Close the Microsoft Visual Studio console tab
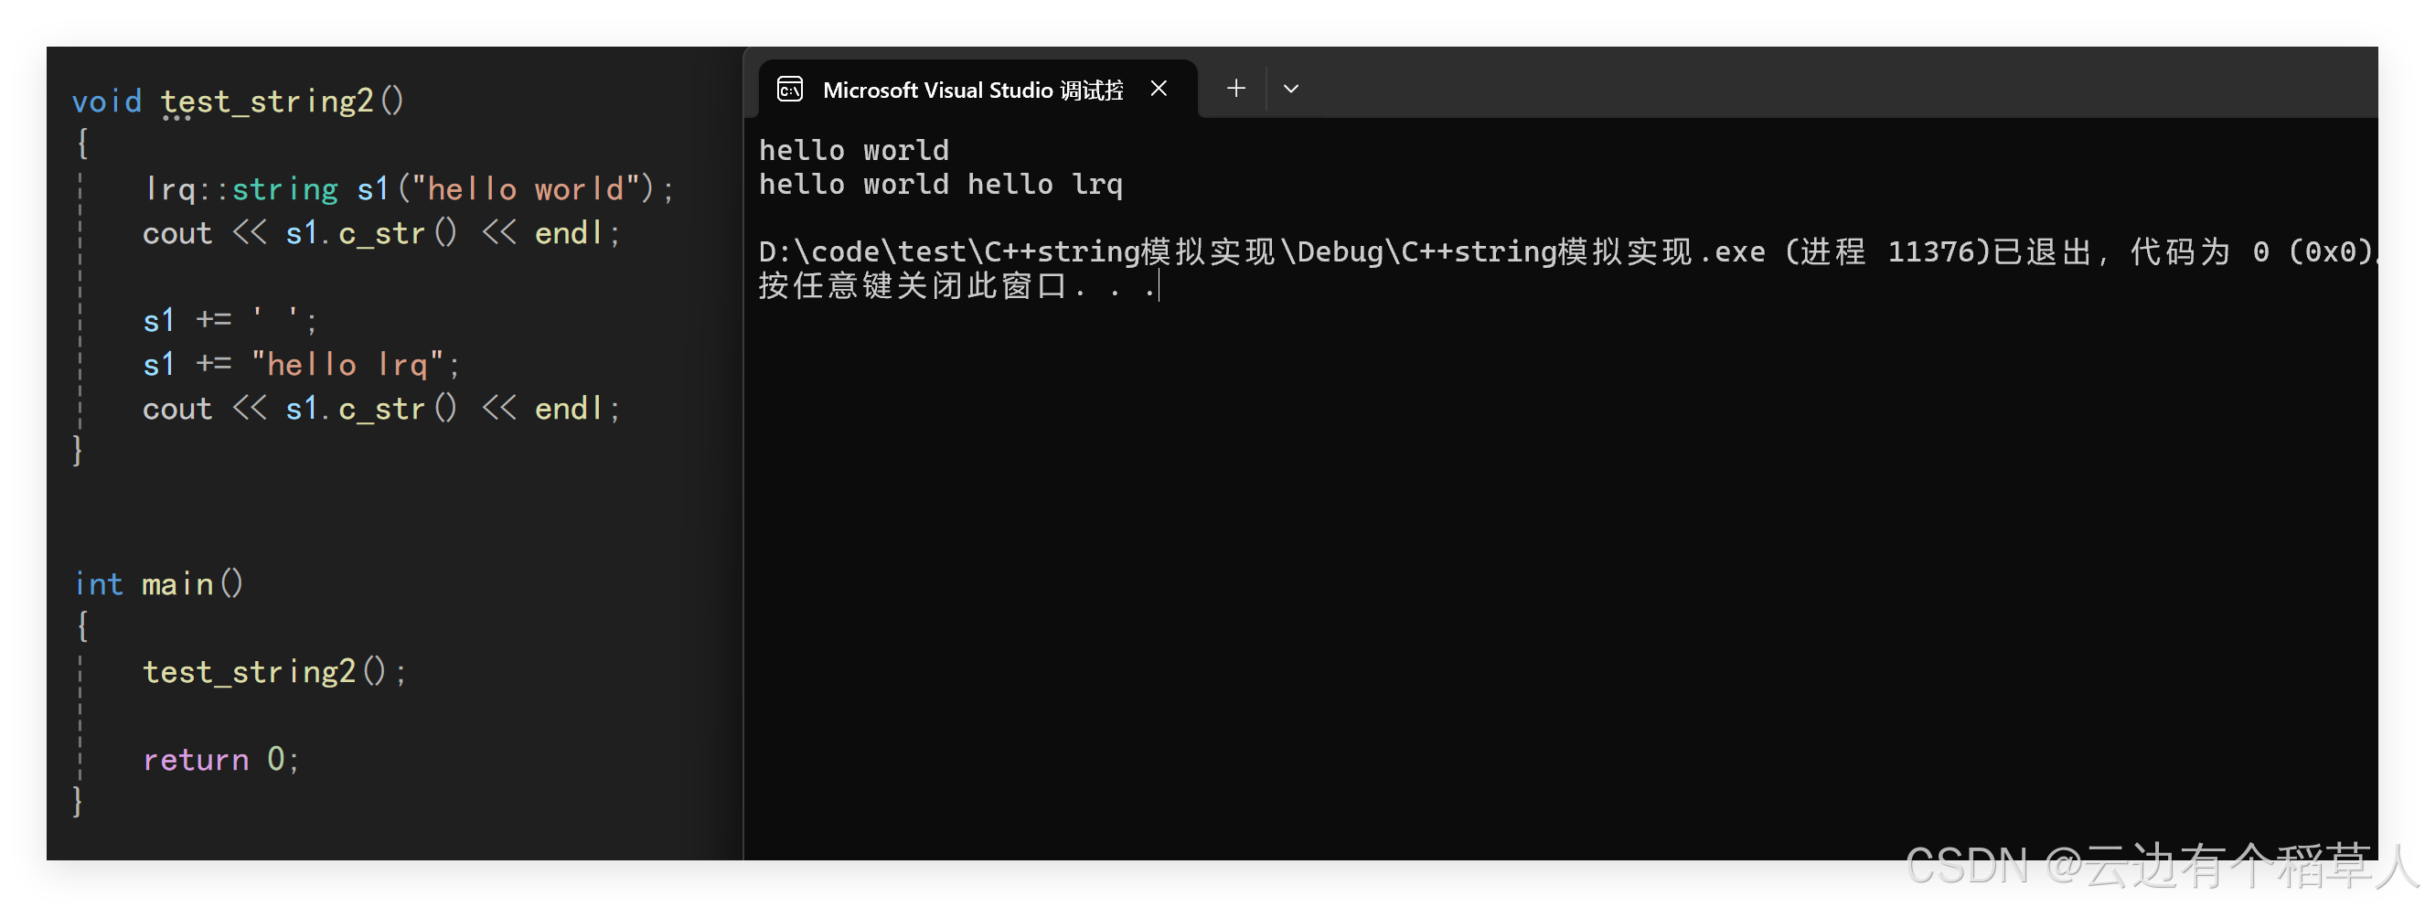The height and width of the screenshot is (907, 2425). point(1159,89)
